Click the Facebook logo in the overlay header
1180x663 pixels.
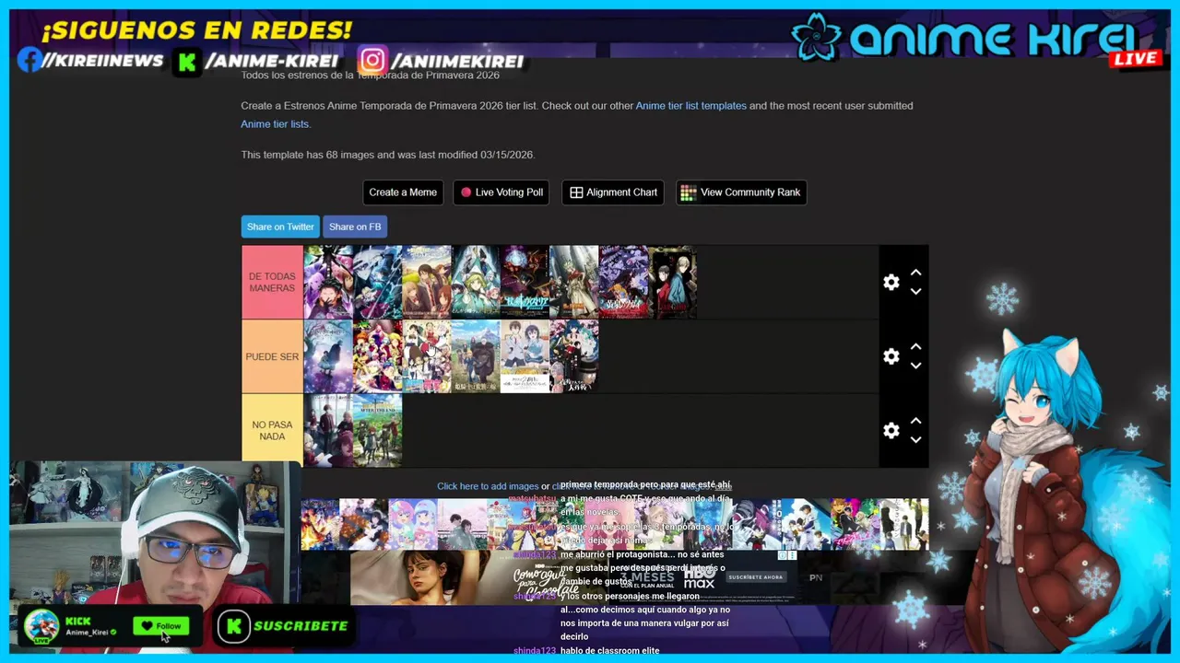pos(29,61)
